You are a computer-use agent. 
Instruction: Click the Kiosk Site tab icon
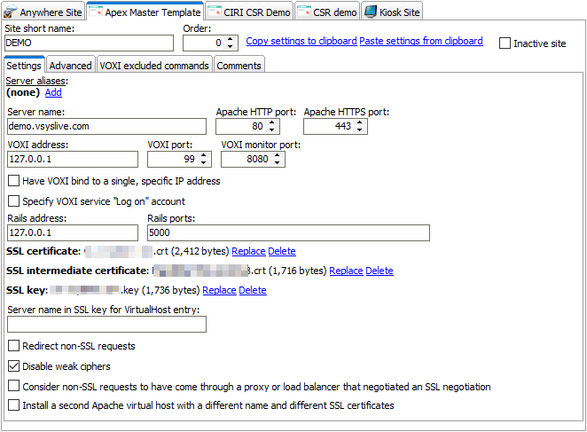(x=370, y=12)
